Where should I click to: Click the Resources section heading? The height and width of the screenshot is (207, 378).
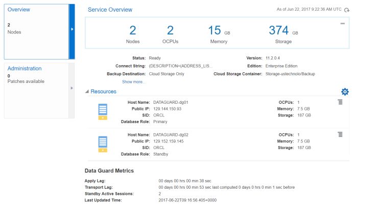pyautogui.click(x=103, y=92)
